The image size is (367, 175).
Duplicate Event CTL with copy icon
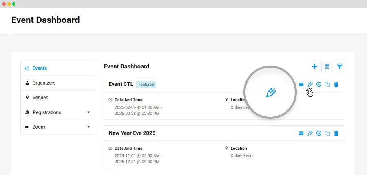327,84
